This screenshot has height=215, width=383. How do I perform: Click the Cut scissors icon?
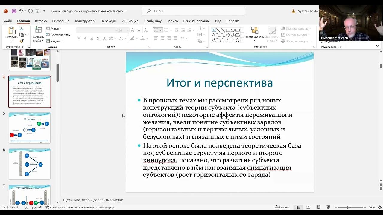[22, 29]
